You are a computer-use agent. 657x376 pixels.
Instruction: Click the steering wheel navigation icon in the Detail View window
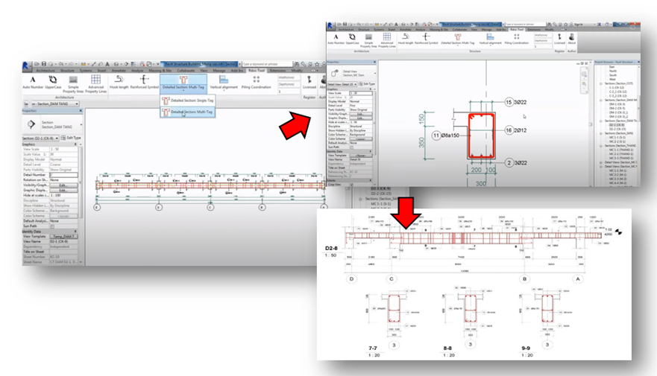[x=584, y=74]
